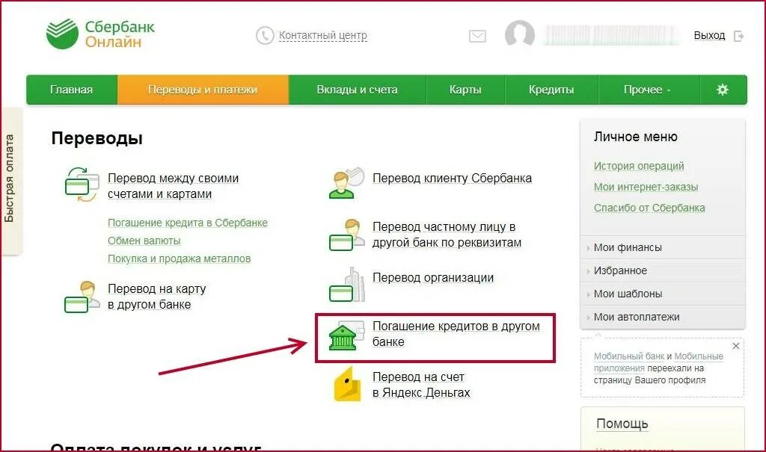
Task: Expand Мои финансы section
Action: coord(663,247)
